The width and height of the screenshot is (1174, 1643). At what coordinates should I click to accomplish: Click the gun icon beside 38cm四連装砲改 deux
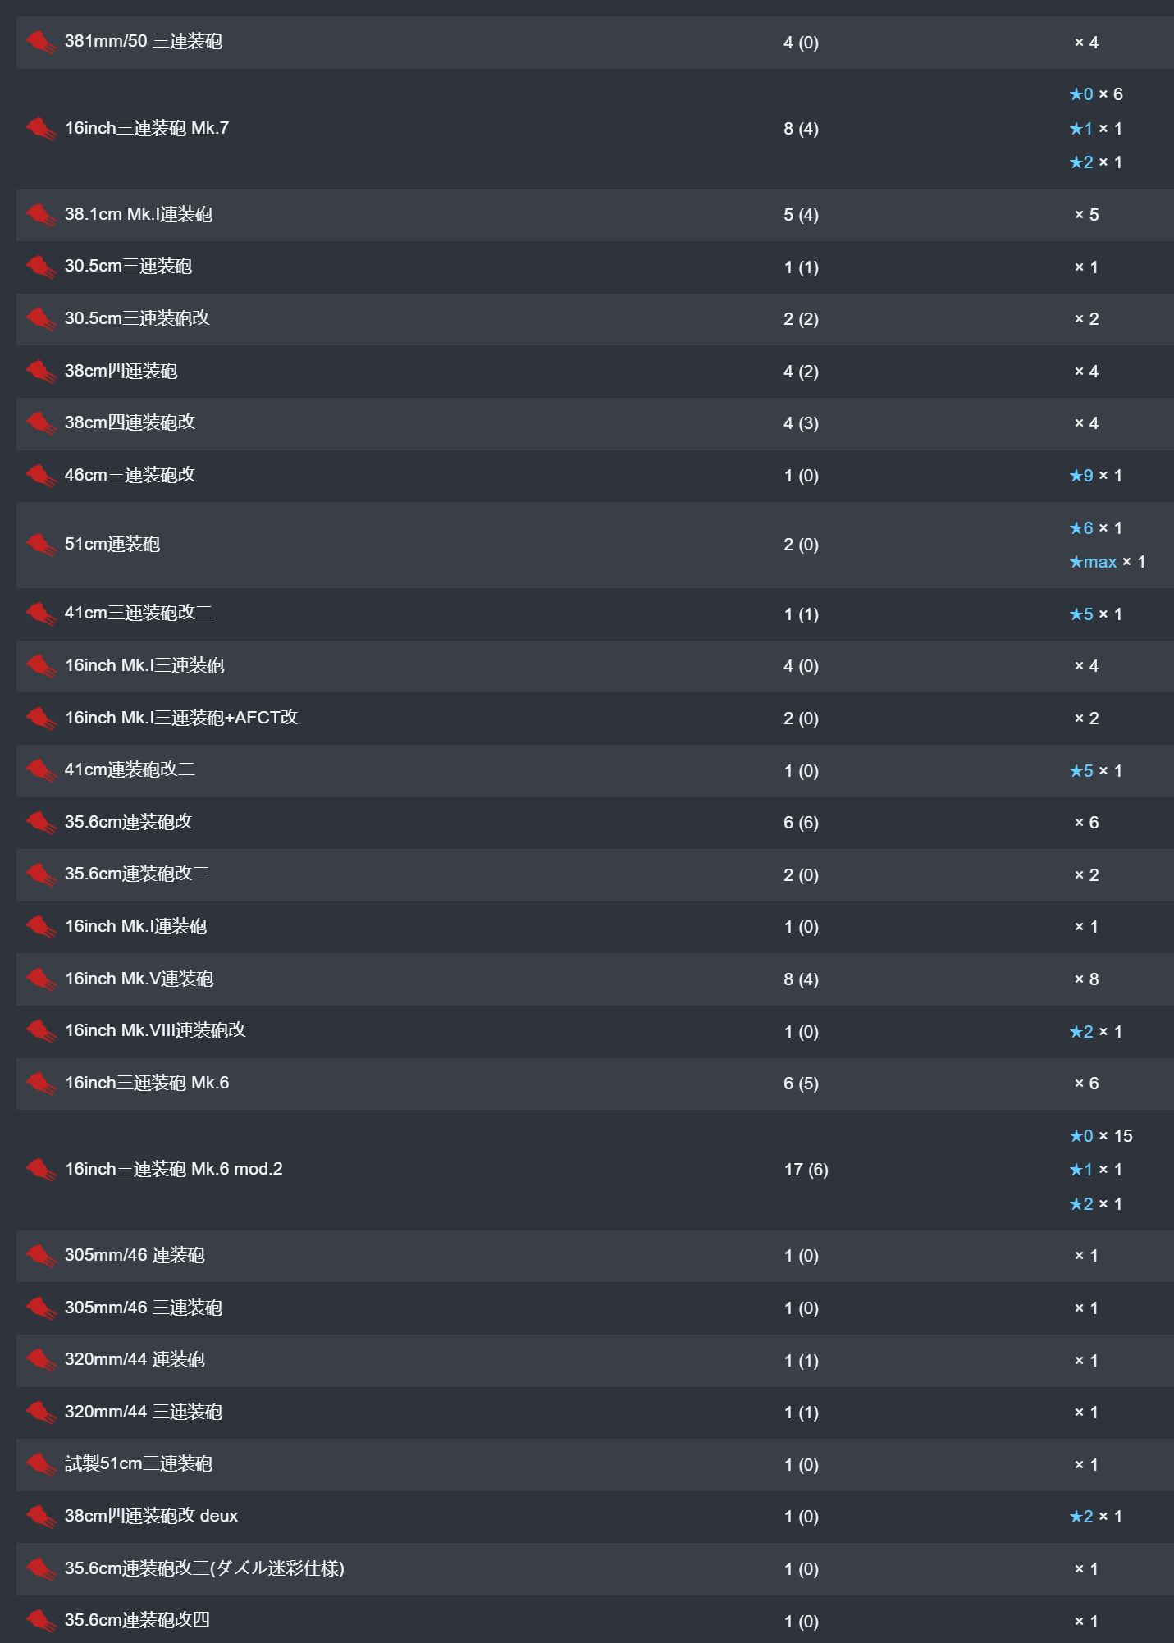coord(40,1517)
